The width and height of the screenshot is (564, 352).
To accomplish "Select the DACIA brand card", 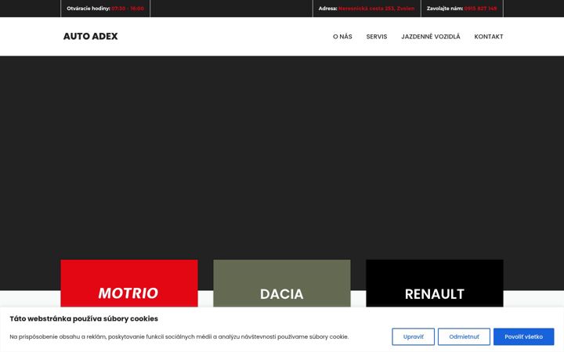I will tap(282, 283).
